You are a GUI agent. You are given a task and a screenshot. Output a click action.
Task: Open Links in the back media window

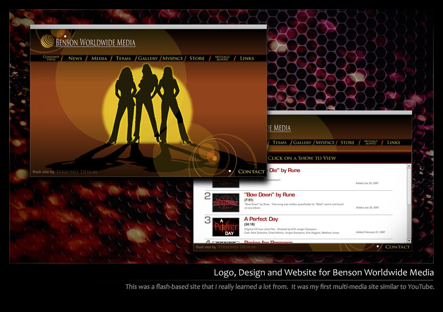click(x=394, y=142)
